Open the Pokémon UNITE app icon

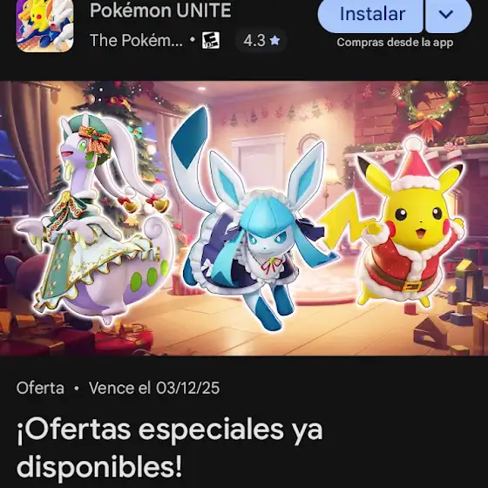[44, 25]
